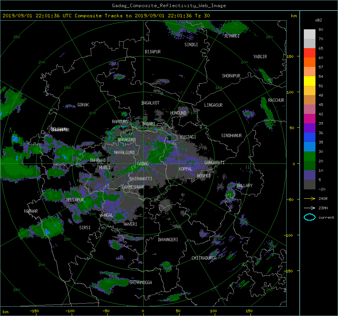Click the HOSPET city label
The height and width of the screenshot is (316, 338).
pos(204,176)
